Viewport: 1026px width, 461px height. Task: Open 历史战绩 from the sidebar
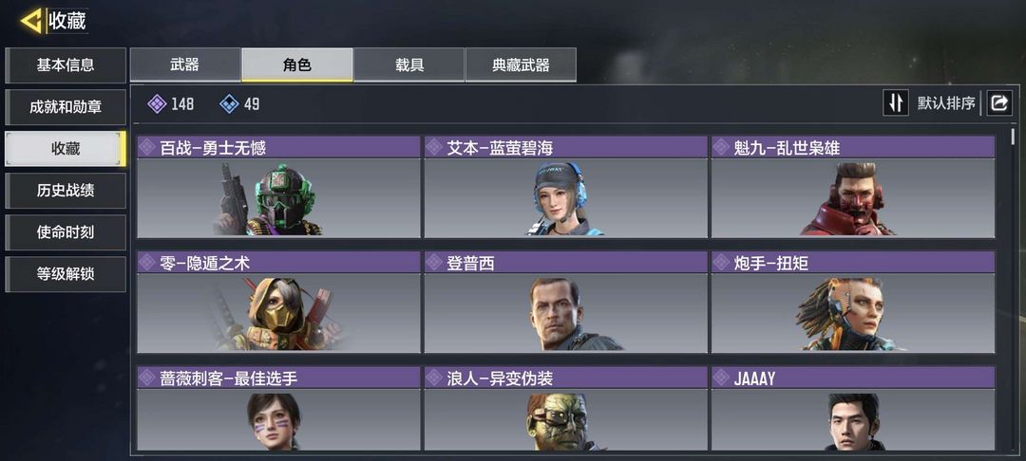[x=66, y=190]
